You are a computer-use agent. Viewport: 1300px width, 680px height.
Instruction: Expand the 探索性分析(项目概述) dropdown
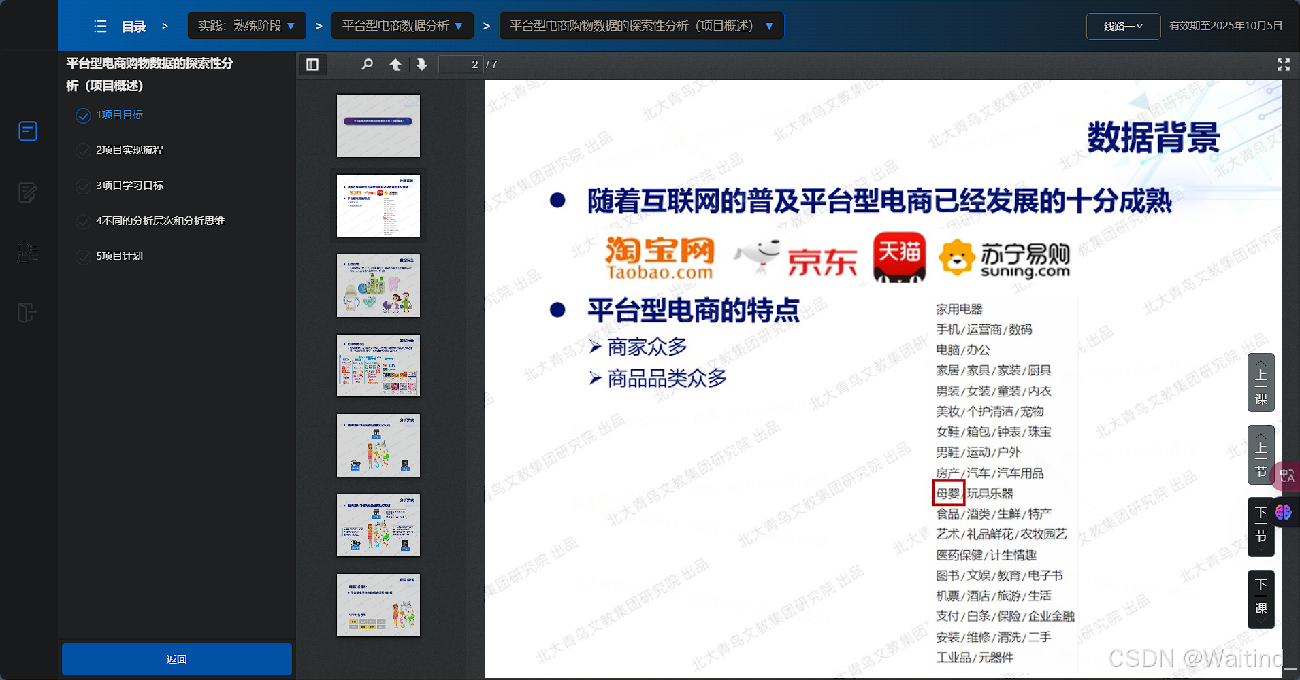[641, 26]
